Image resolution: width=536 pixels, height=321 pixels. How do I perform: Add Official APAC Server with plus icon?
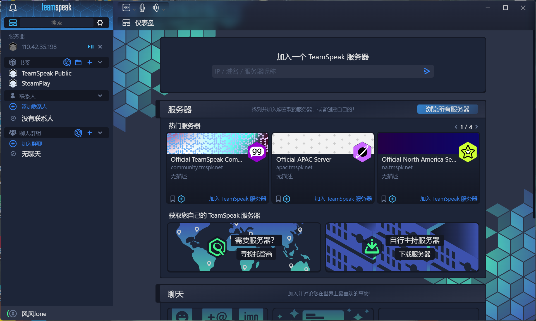click(287, 199)
